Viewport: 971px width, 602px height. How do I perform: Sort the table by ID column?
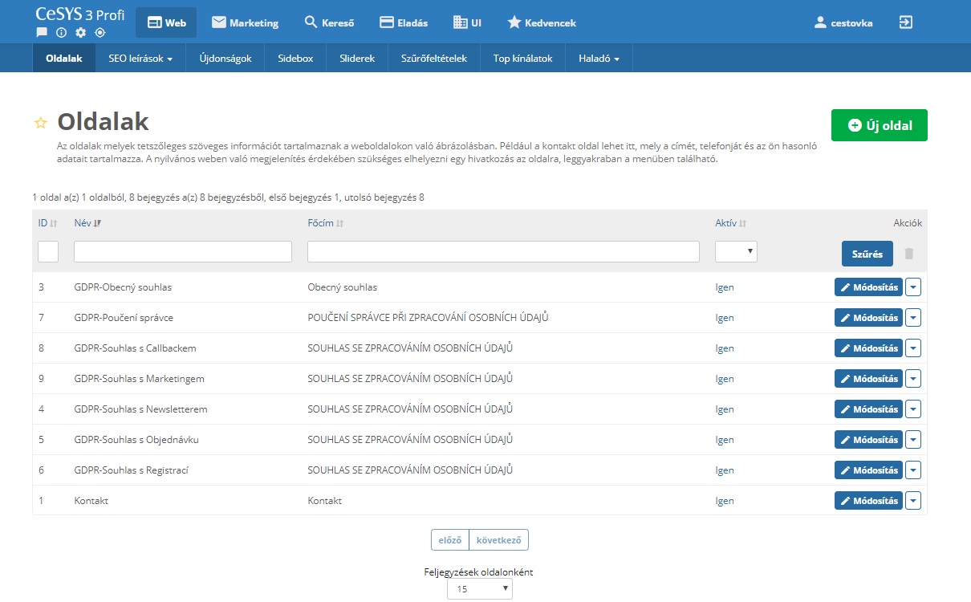pyautogui.click(x=47, y=223)
